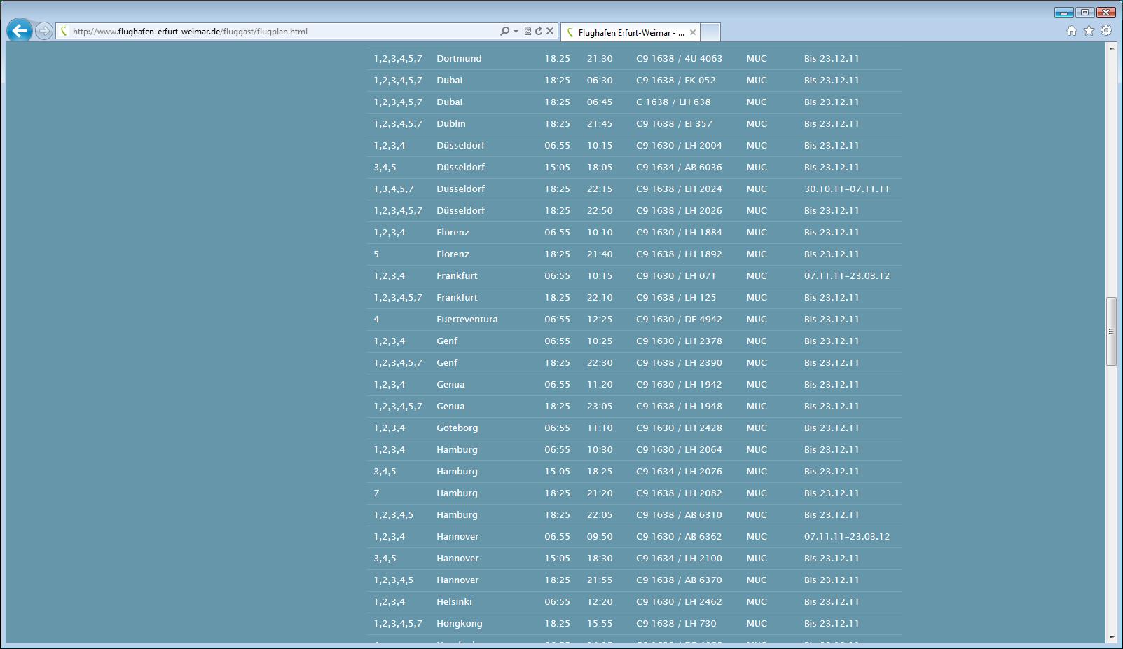1123x649 pixels.
Task: Click flight code 'C9 1630 / LH 2064'
Action: pyautogui.click(x=679, y=450)
